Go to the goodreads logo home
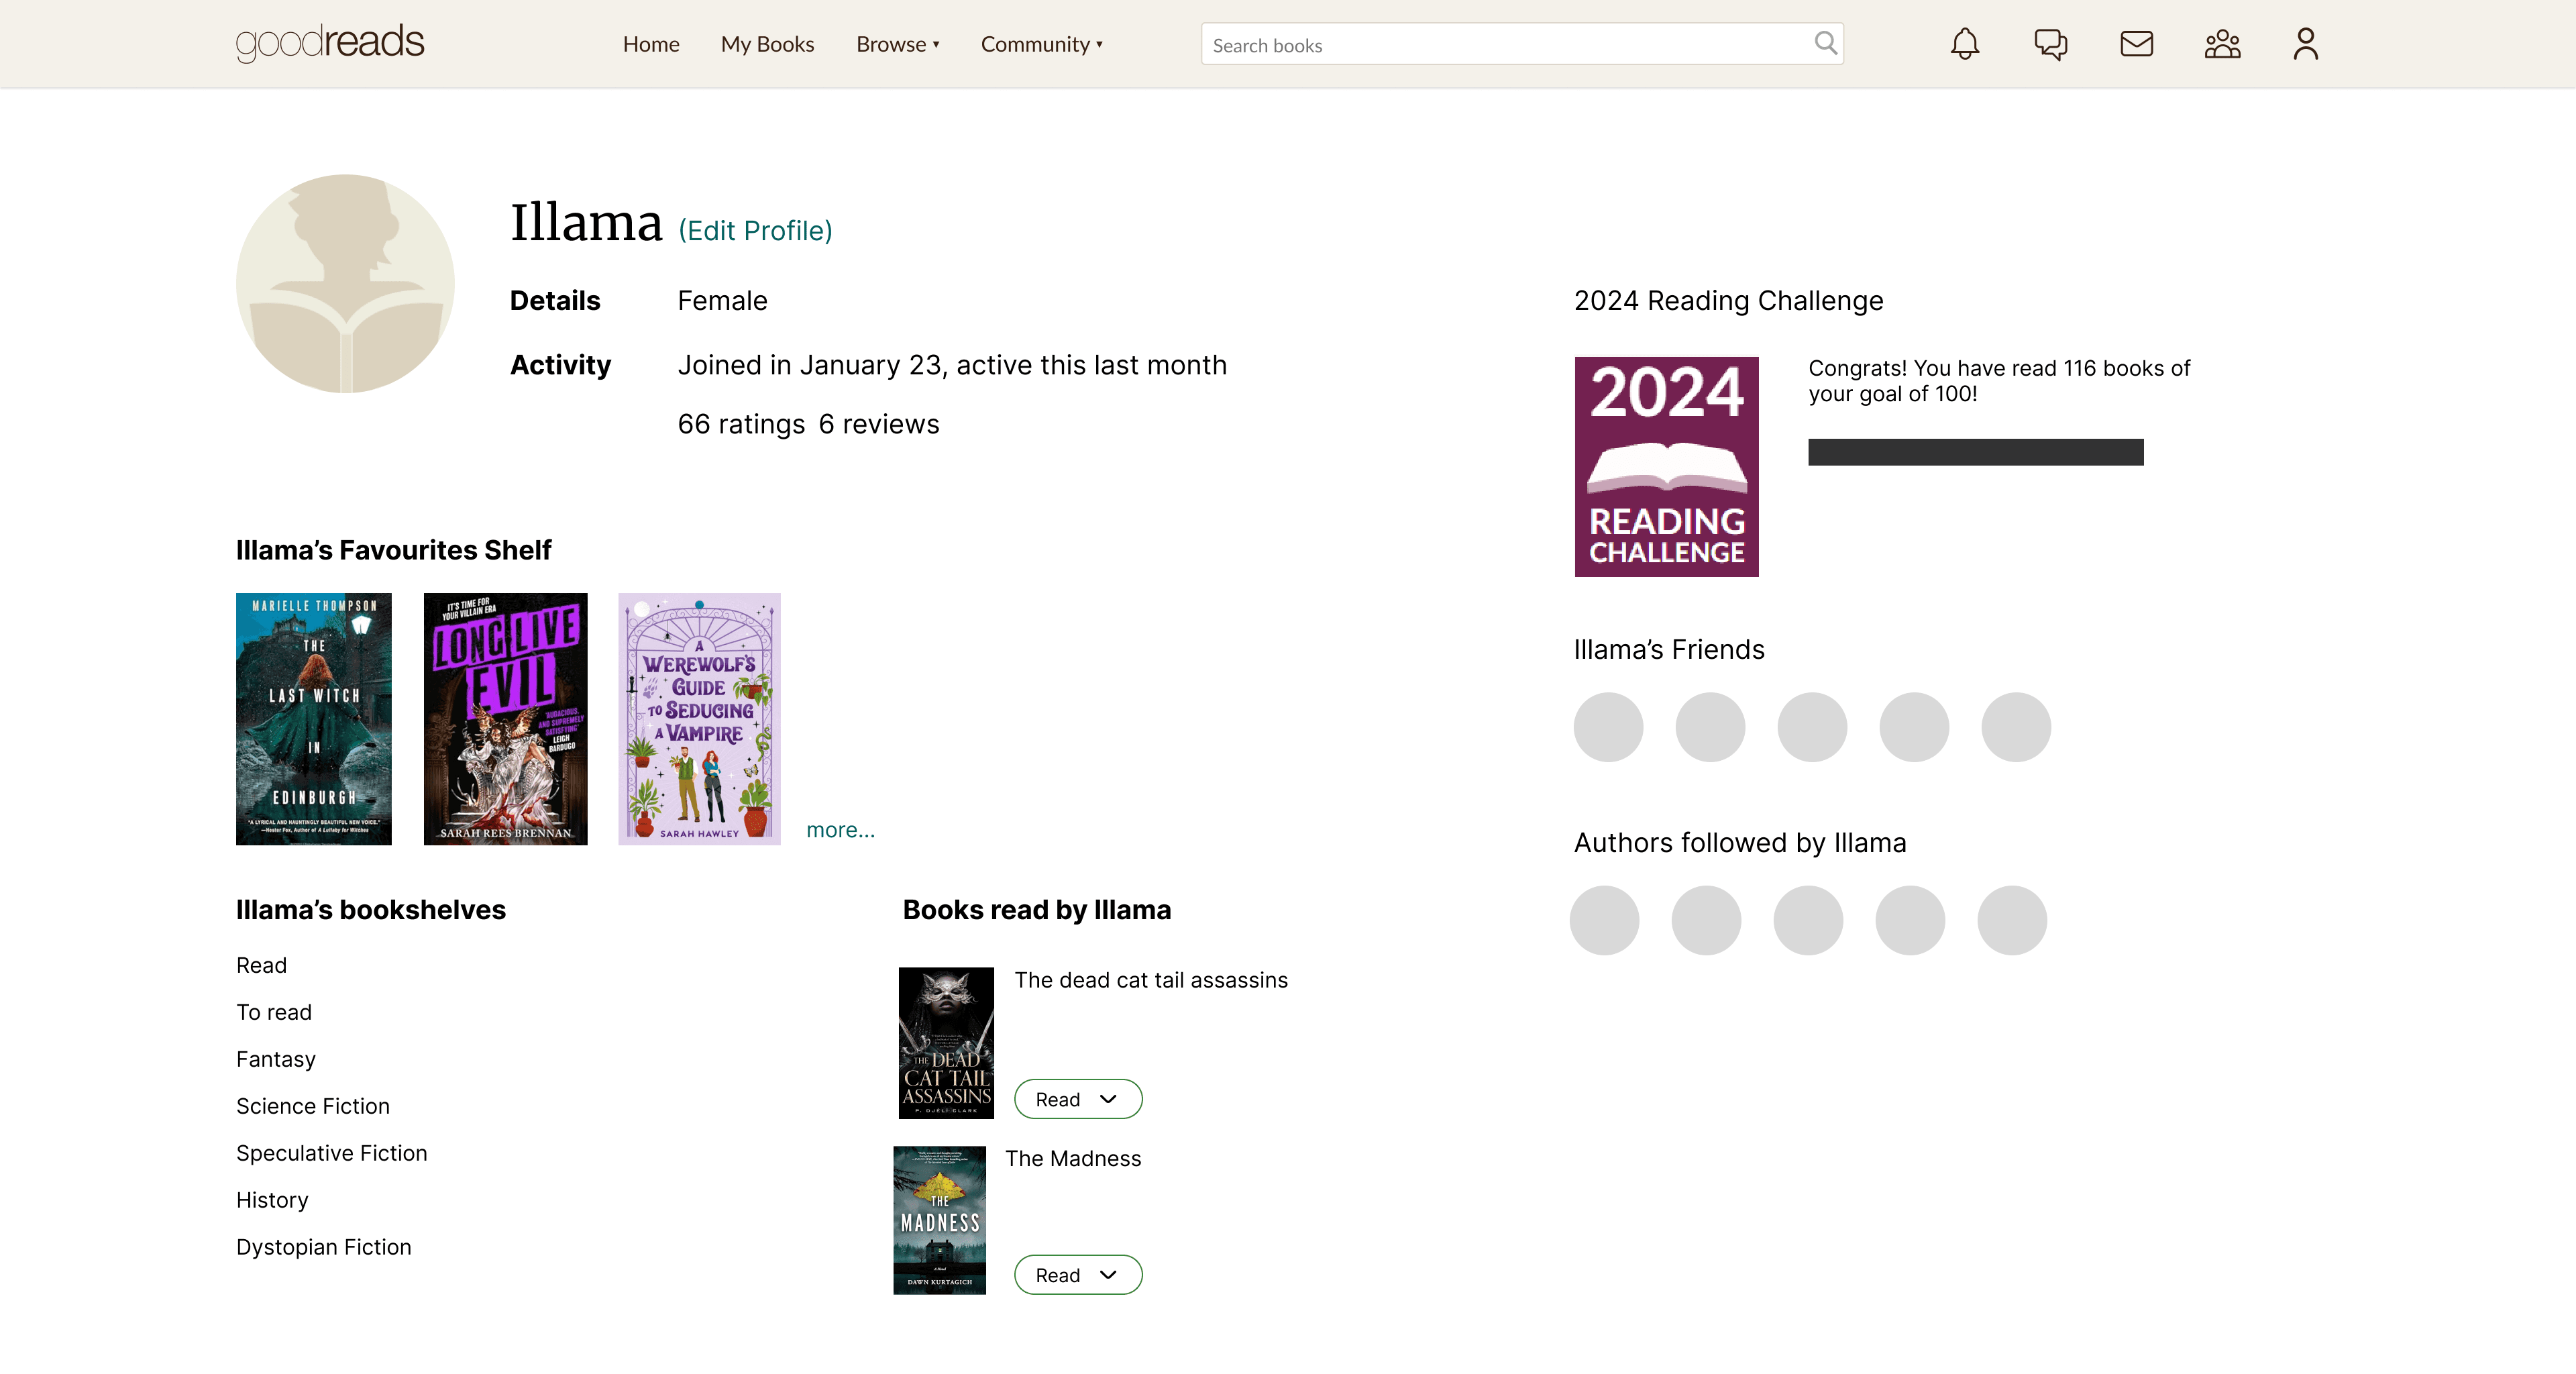 (330, 43)
